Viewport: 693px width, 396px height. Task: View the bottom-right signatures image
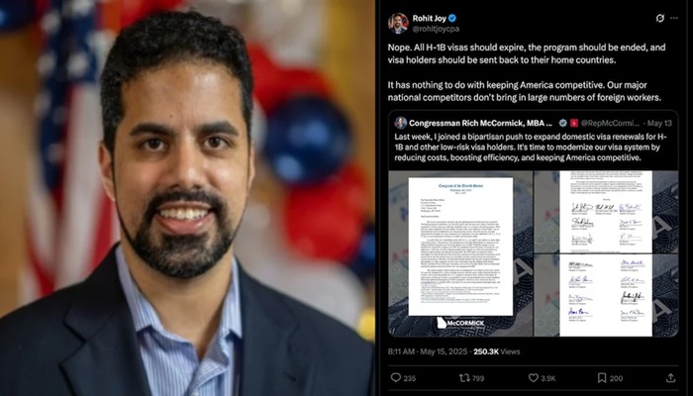(606, 295)
